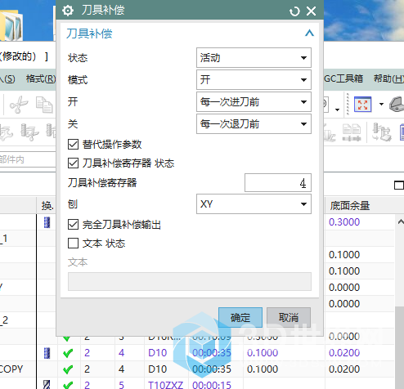Toggle the 刀具补偿寄存器 状态 checkbox
Viewport: 404px width, 389px height.
pyautogui.click(x=73, y=163)
